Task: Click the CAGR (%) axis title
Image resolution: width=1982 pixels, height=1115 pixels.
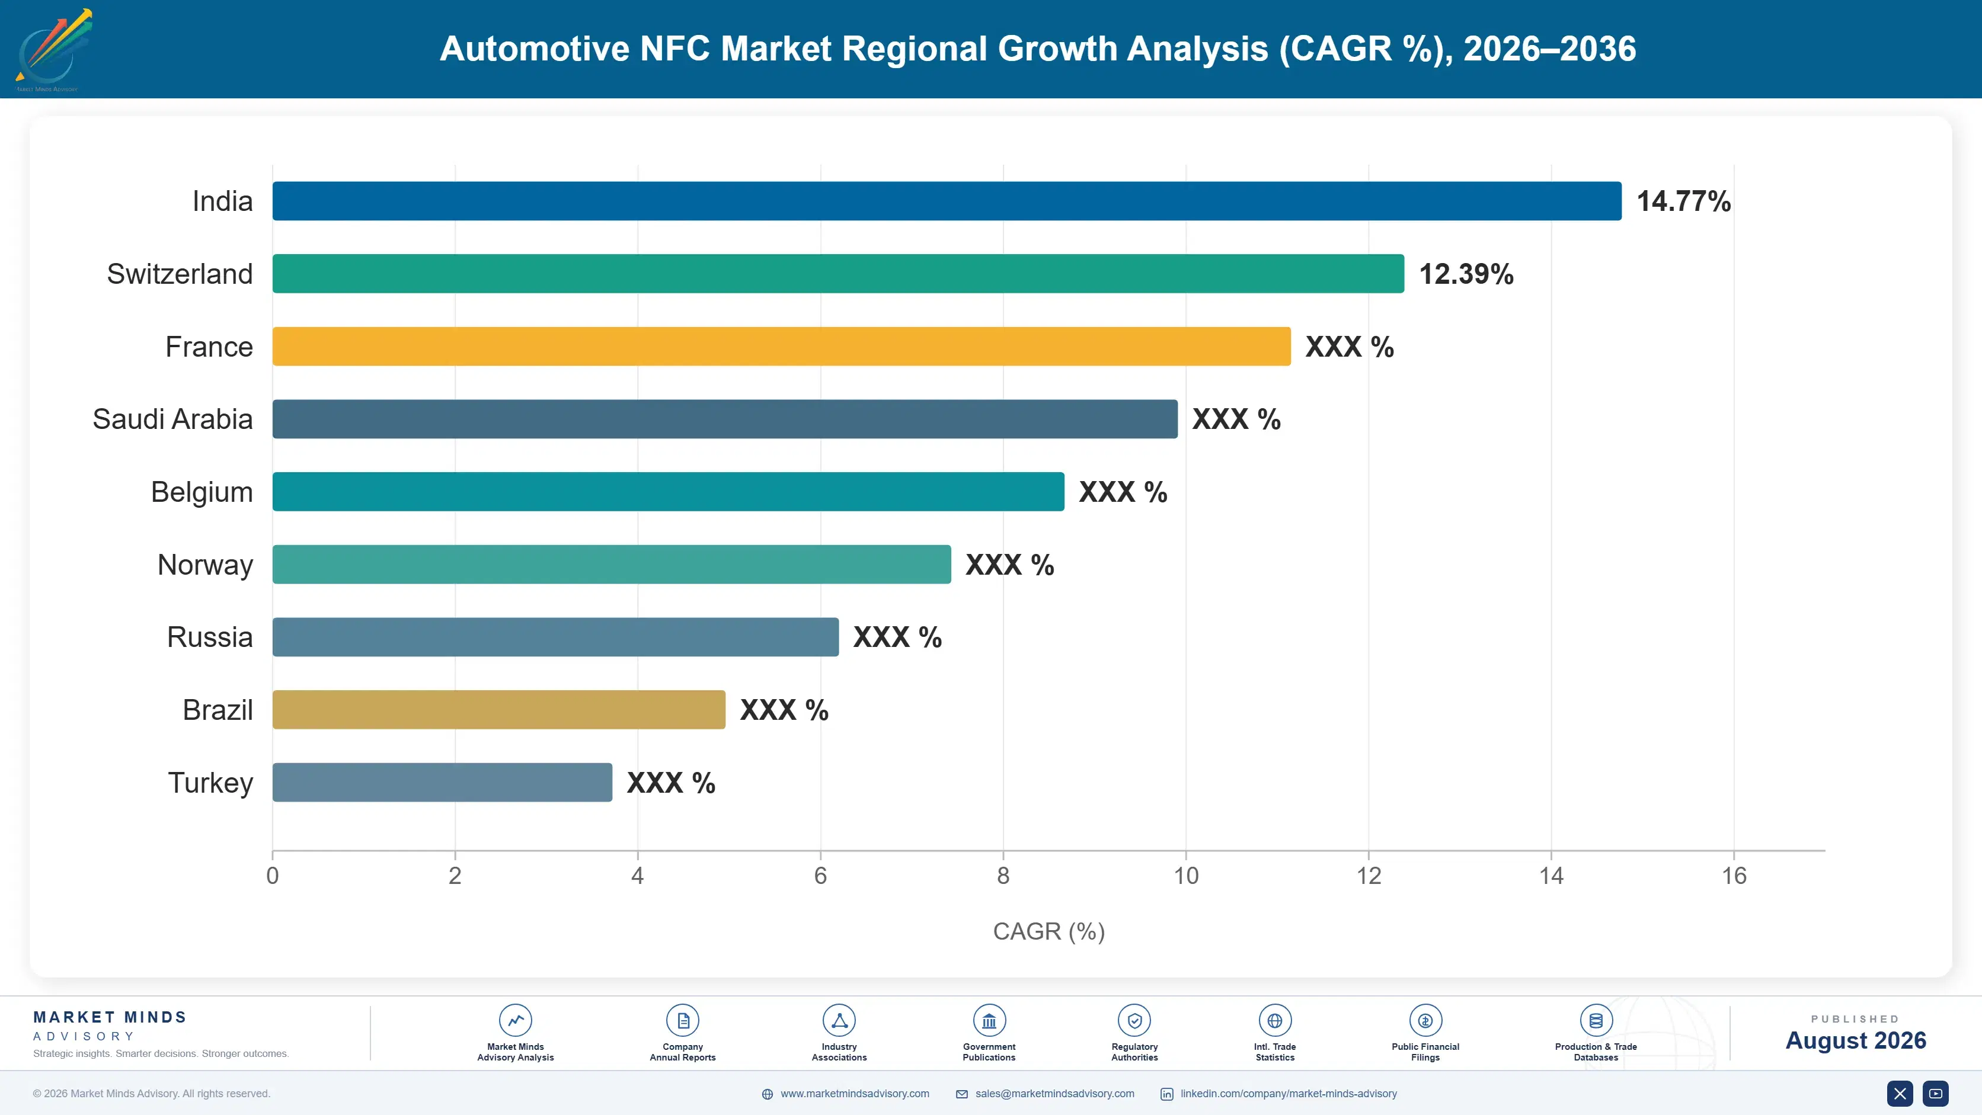Action: [1048, 931]
